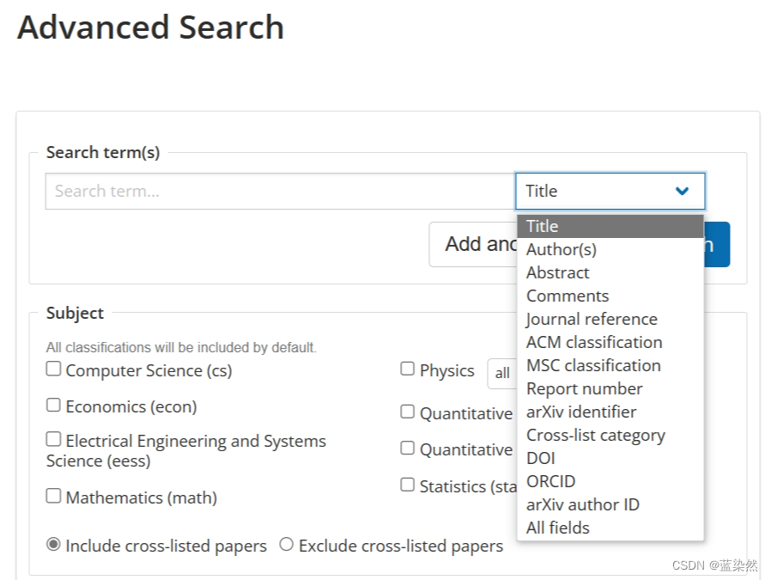Click the search term input field
The height and width of the screenshot is (580, 771).
pyautogui.click(x=280, y=192)
